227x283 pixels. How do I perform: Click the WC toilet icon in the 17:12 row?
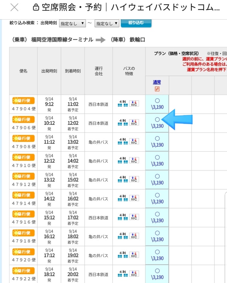(x=134, y=255)
